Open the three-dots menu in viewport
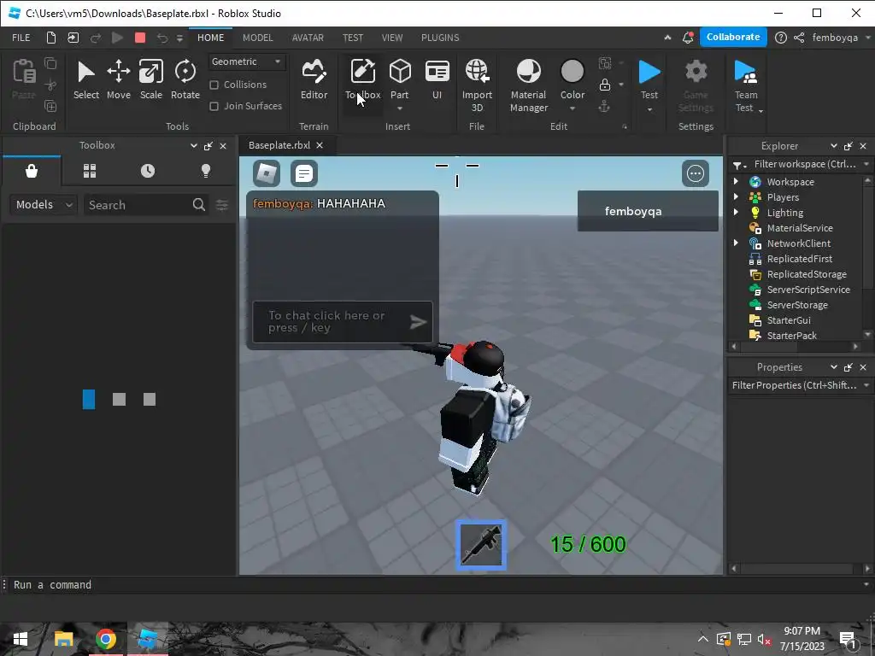The width and height of the screenshot is (875, 656). [x=696, y=173]
